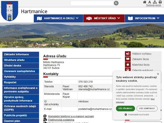This screenshot has height=123, width=164.
Task: Click podatelna@muhartmanice.cz email address
Action: click(95, 109)
